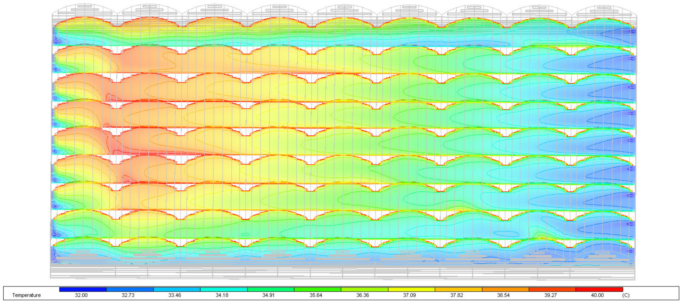Click the legend value "34.18"
The width and height of the screenshot is (682, 303).
coord(222,295)
